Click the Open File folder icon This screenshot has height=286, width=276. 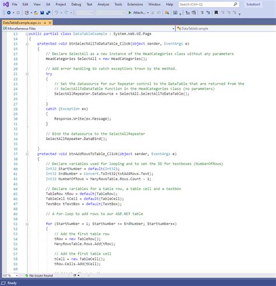36,13
